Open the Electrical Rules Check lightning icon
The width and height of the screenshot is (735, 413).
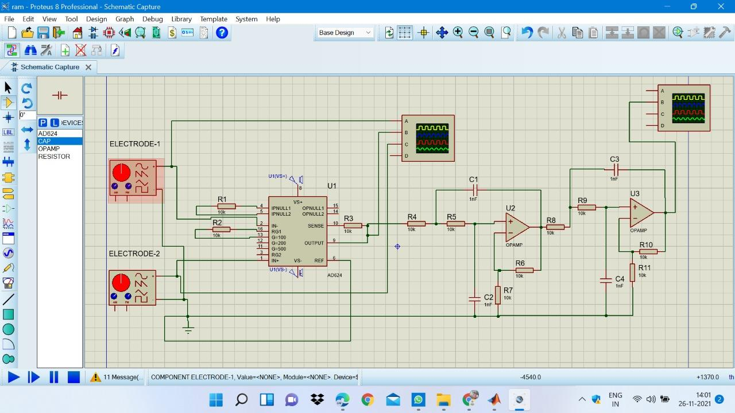(115, 50)
